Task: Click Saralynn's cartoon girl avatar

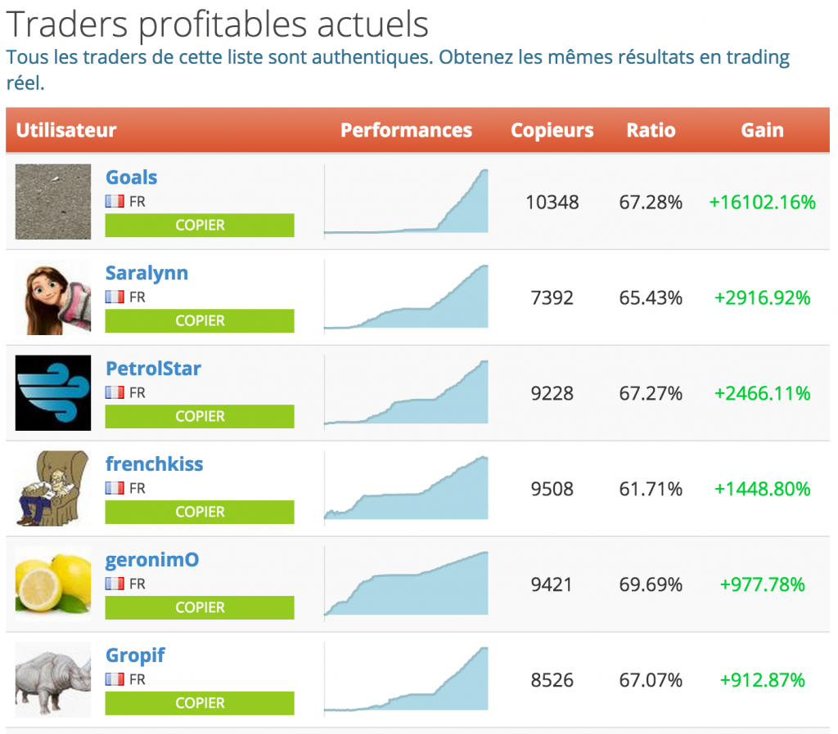Action: click(x=53, y=298)
